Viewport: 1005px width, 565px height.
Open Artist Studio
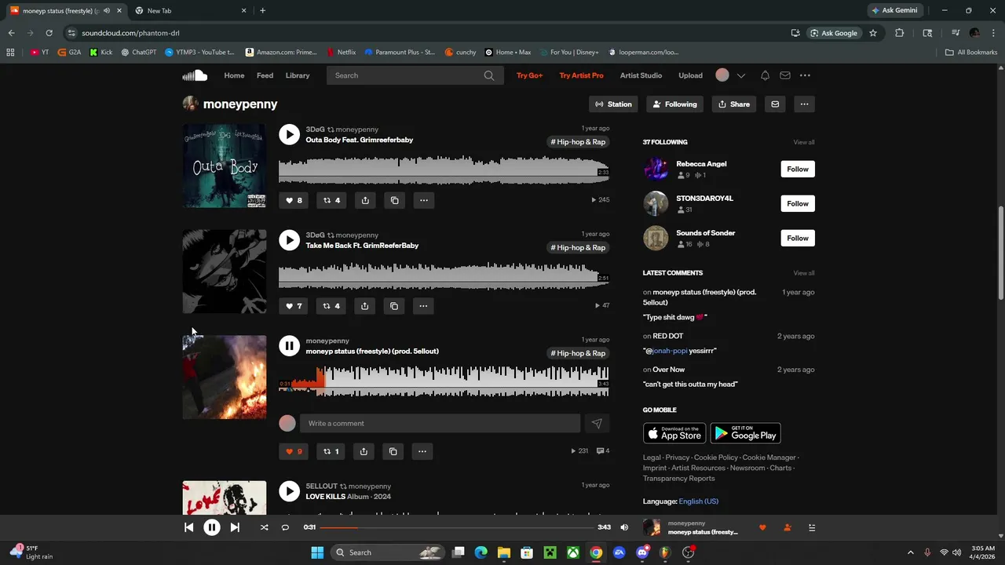(x=641, y=75)
